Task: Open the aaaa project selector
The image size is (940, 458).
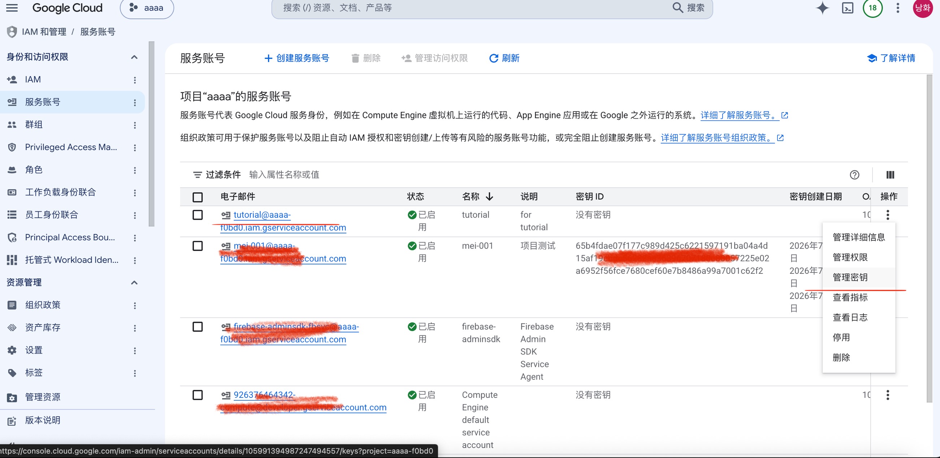Action: tap(147, 8)
